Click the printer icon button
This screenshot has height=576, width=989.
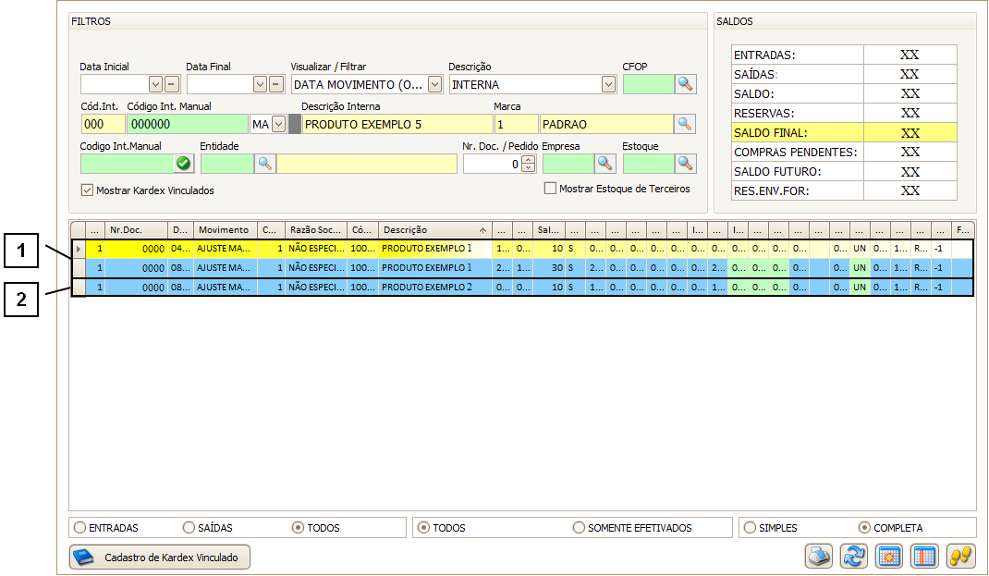coord(818,557)
